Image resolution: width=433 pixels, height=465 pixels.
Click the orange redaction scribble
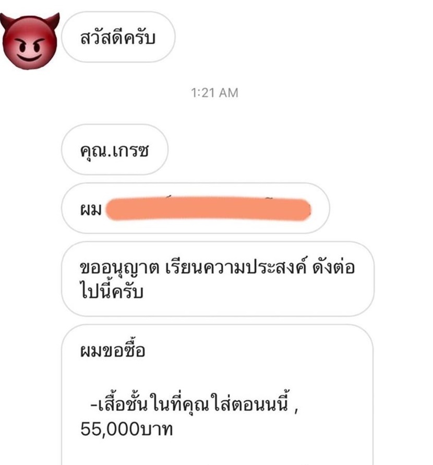pos(208,210)
